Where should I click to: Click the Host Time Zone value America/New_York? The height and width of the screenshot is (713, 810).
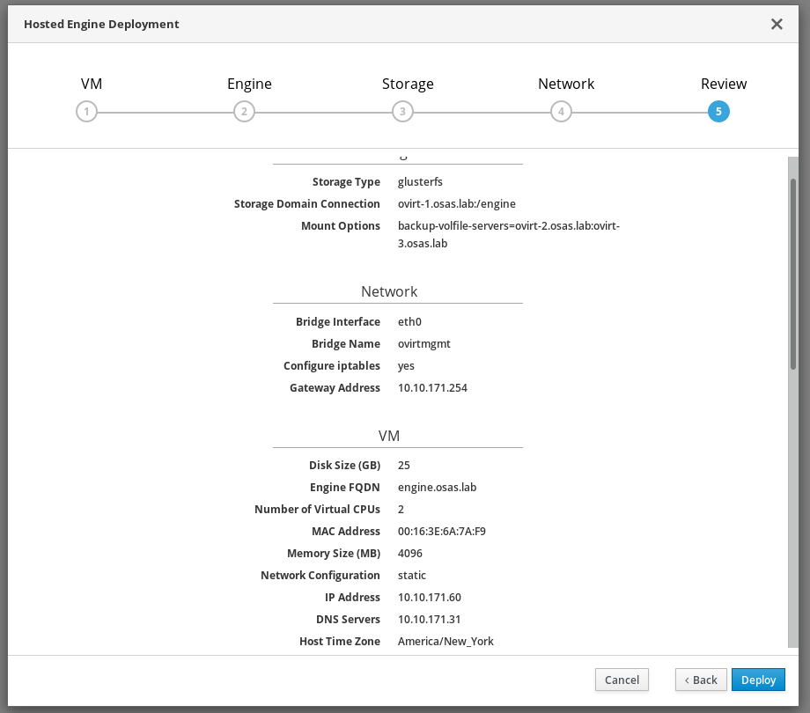coord(445,642)
